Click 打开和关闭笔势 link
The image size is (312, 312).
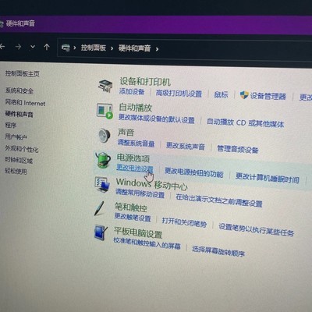[184, 222]
